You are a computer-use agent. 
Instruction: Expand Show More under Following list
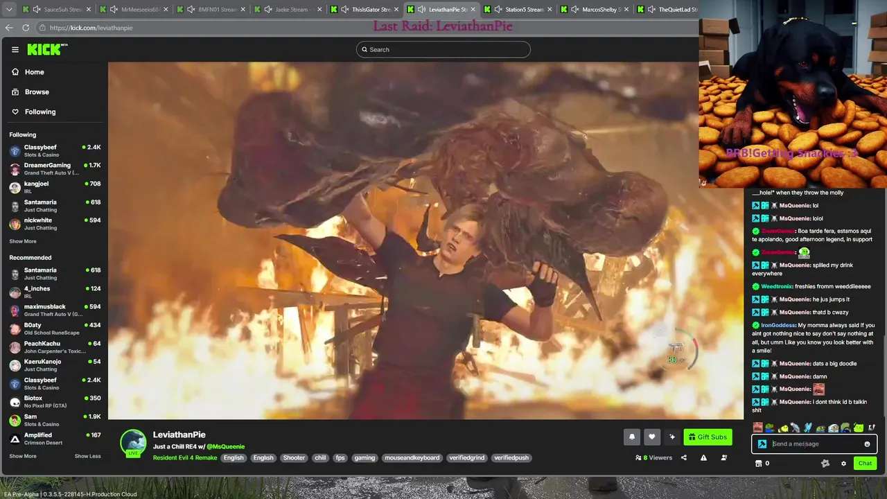23,241
